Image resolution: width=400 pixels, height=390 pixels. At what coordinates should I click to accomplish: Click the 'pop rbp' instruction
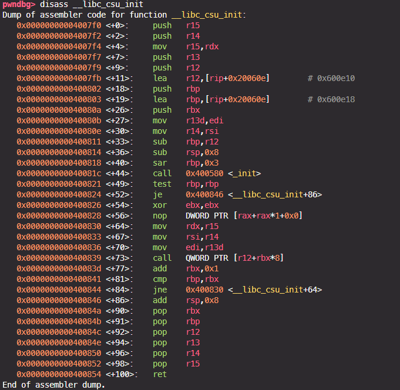176,322
